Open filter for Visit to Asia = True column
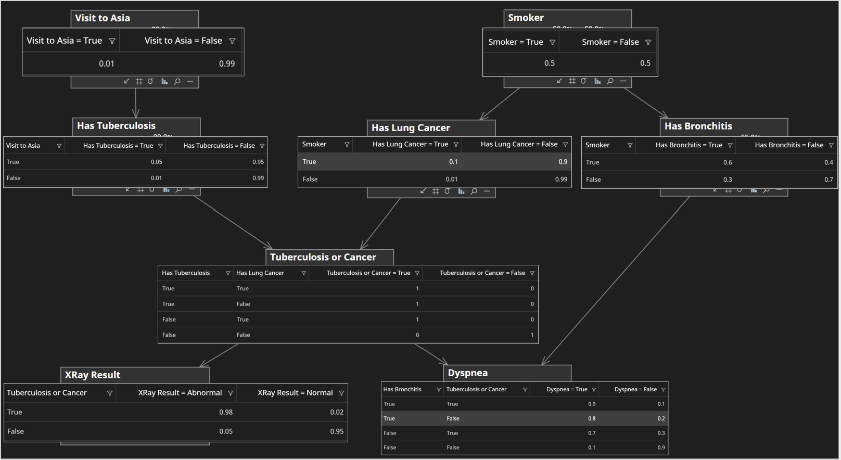Image resolution: width=841 pixels, height=460 pixels. pos(112,41)
